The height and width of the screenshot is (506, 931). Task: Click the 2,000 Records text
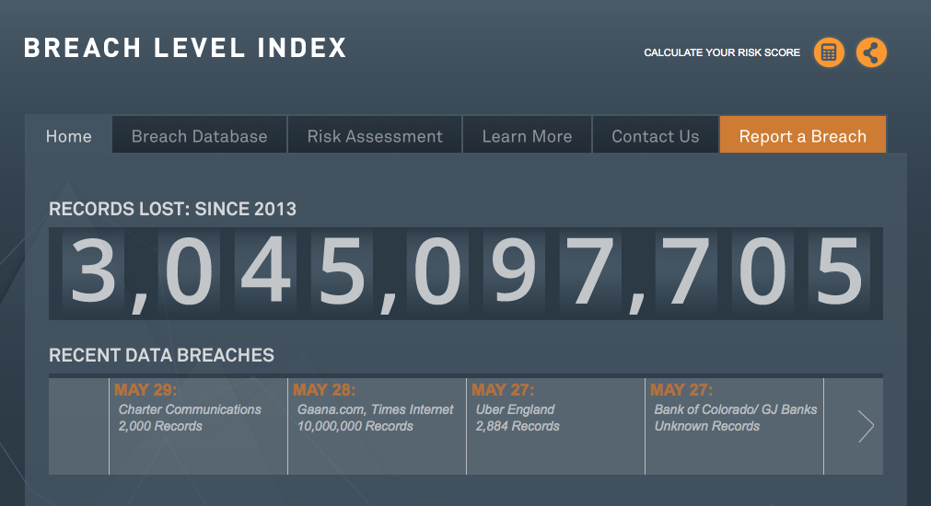point(160,426)
